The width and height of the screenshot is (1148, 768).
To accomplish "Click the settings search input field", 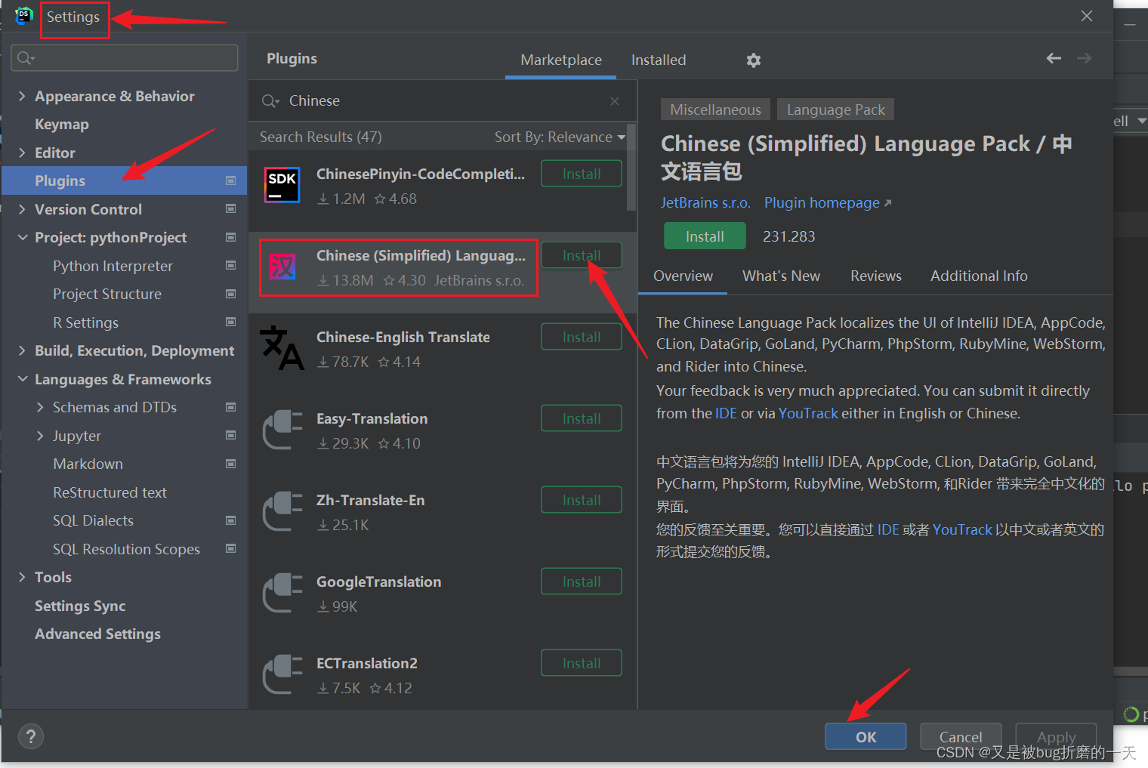I will point(125,58).
